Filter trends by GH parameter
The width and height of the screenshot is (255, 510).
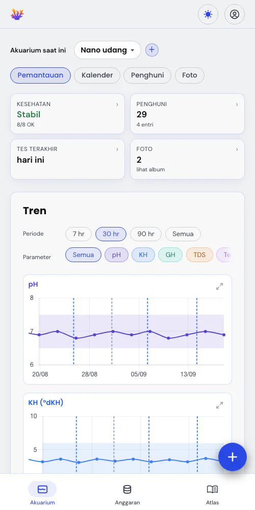click(x=170, y=254)
